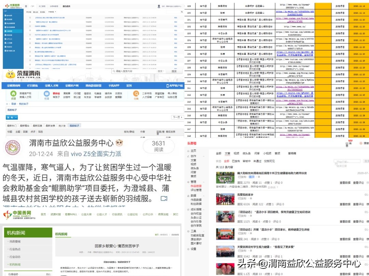Tick checkbox for admin row dated 2020-12-07 09:27:04
369x276 pixels.
tap(30, 30)
